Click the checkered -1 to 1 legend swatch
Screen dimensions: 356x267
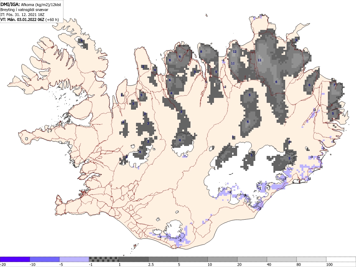coord(104,259)
